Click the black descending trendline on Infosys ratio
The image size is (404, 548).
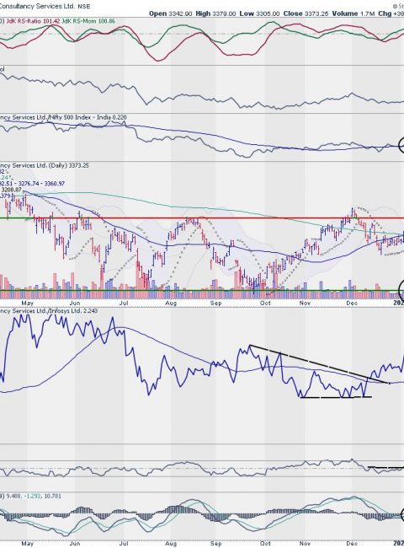(x=319, y=364)
